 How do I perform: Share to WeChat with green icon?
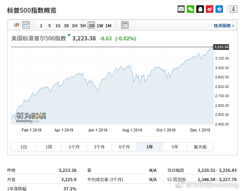(x=190, y=9)
